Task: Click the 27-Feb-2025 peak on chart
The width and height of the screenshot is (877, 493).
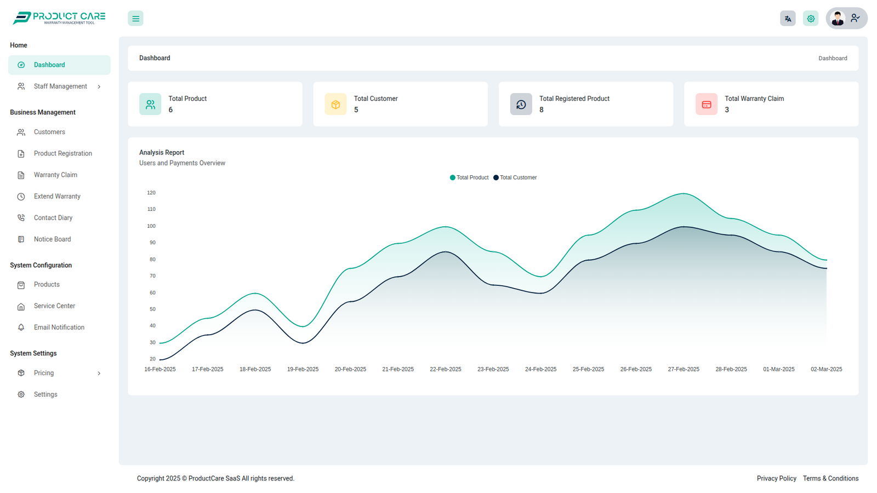Action: pos(684,194)
